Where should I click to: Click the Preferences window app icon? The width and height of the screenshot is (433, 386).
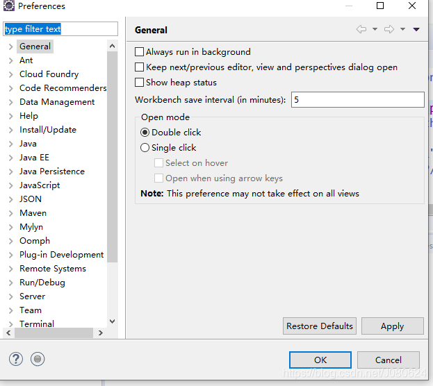9,6
